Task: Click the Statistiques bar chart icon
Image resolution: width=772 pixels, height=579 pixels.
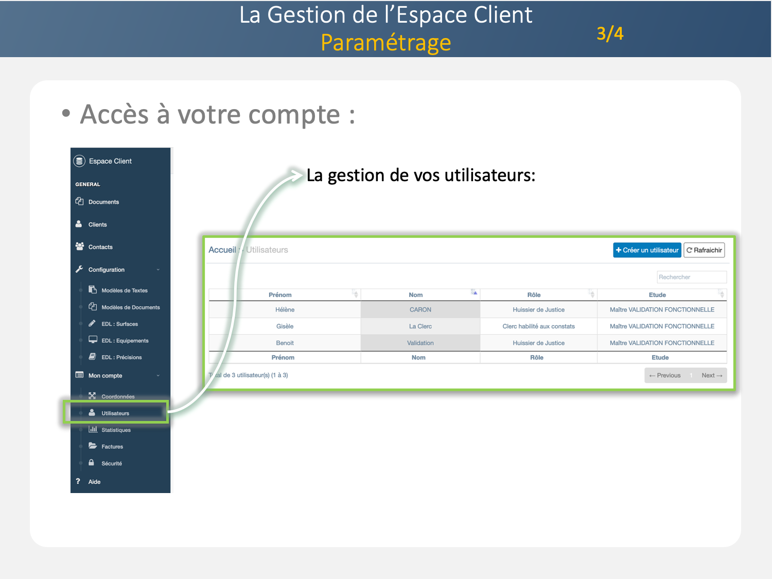Action: (93, 429)
